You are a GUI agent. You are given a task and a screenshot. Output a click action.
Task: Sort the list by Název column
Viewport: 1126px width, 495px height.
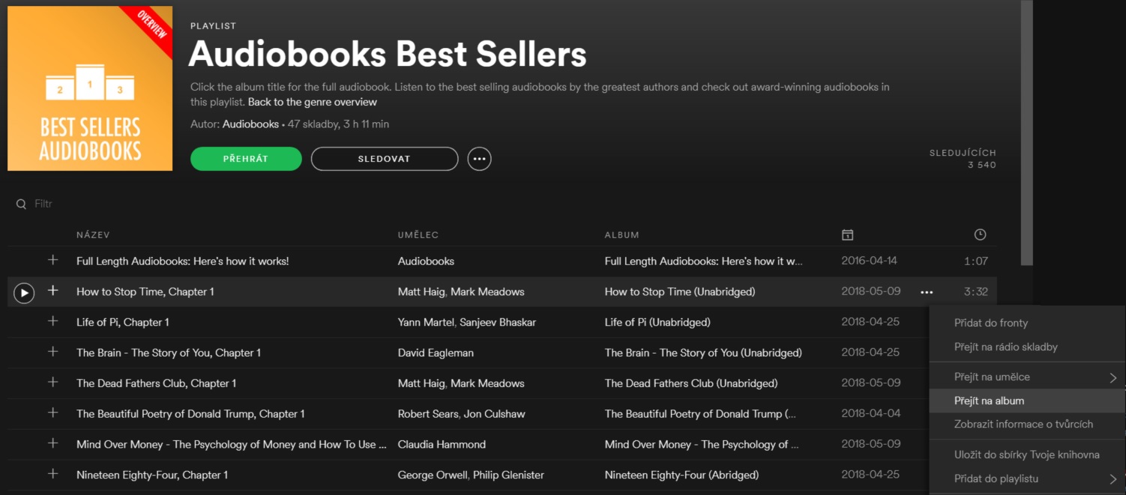[x=93, y=235]
